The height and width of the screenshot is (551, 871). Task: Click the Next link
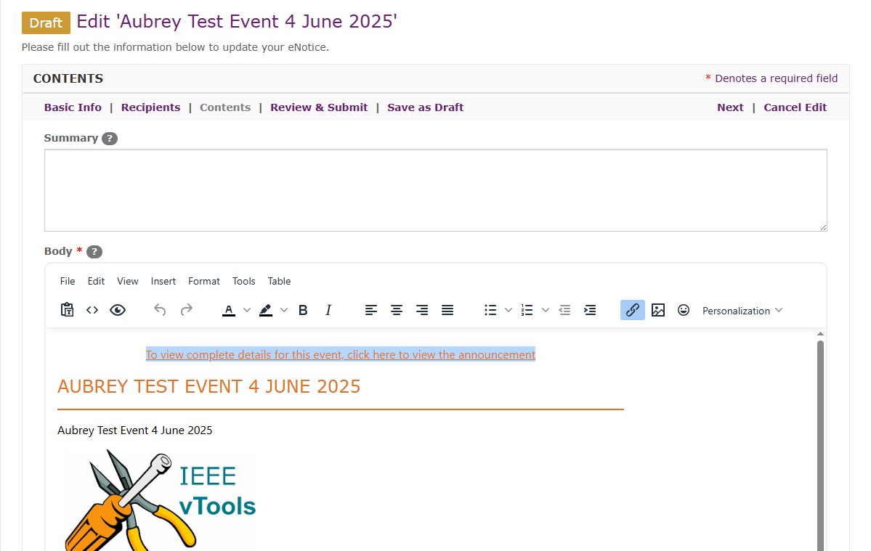[x=730, y=107]
